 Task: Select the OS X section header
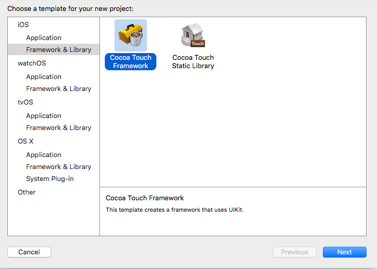point(26,141)
